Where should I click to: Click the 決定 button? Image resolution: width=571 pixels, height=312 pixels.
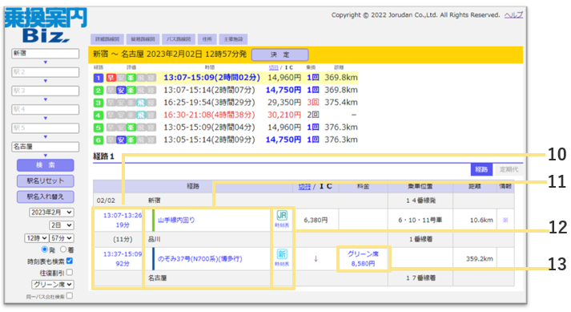tap(280, 55)
